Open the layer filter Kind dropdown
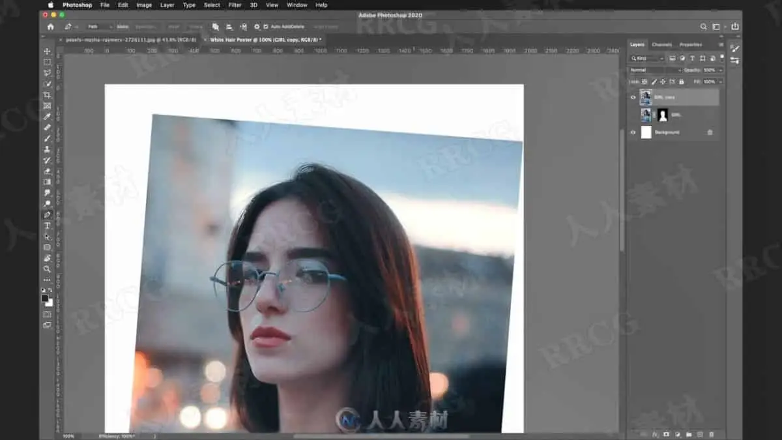 tap(646, 58)
